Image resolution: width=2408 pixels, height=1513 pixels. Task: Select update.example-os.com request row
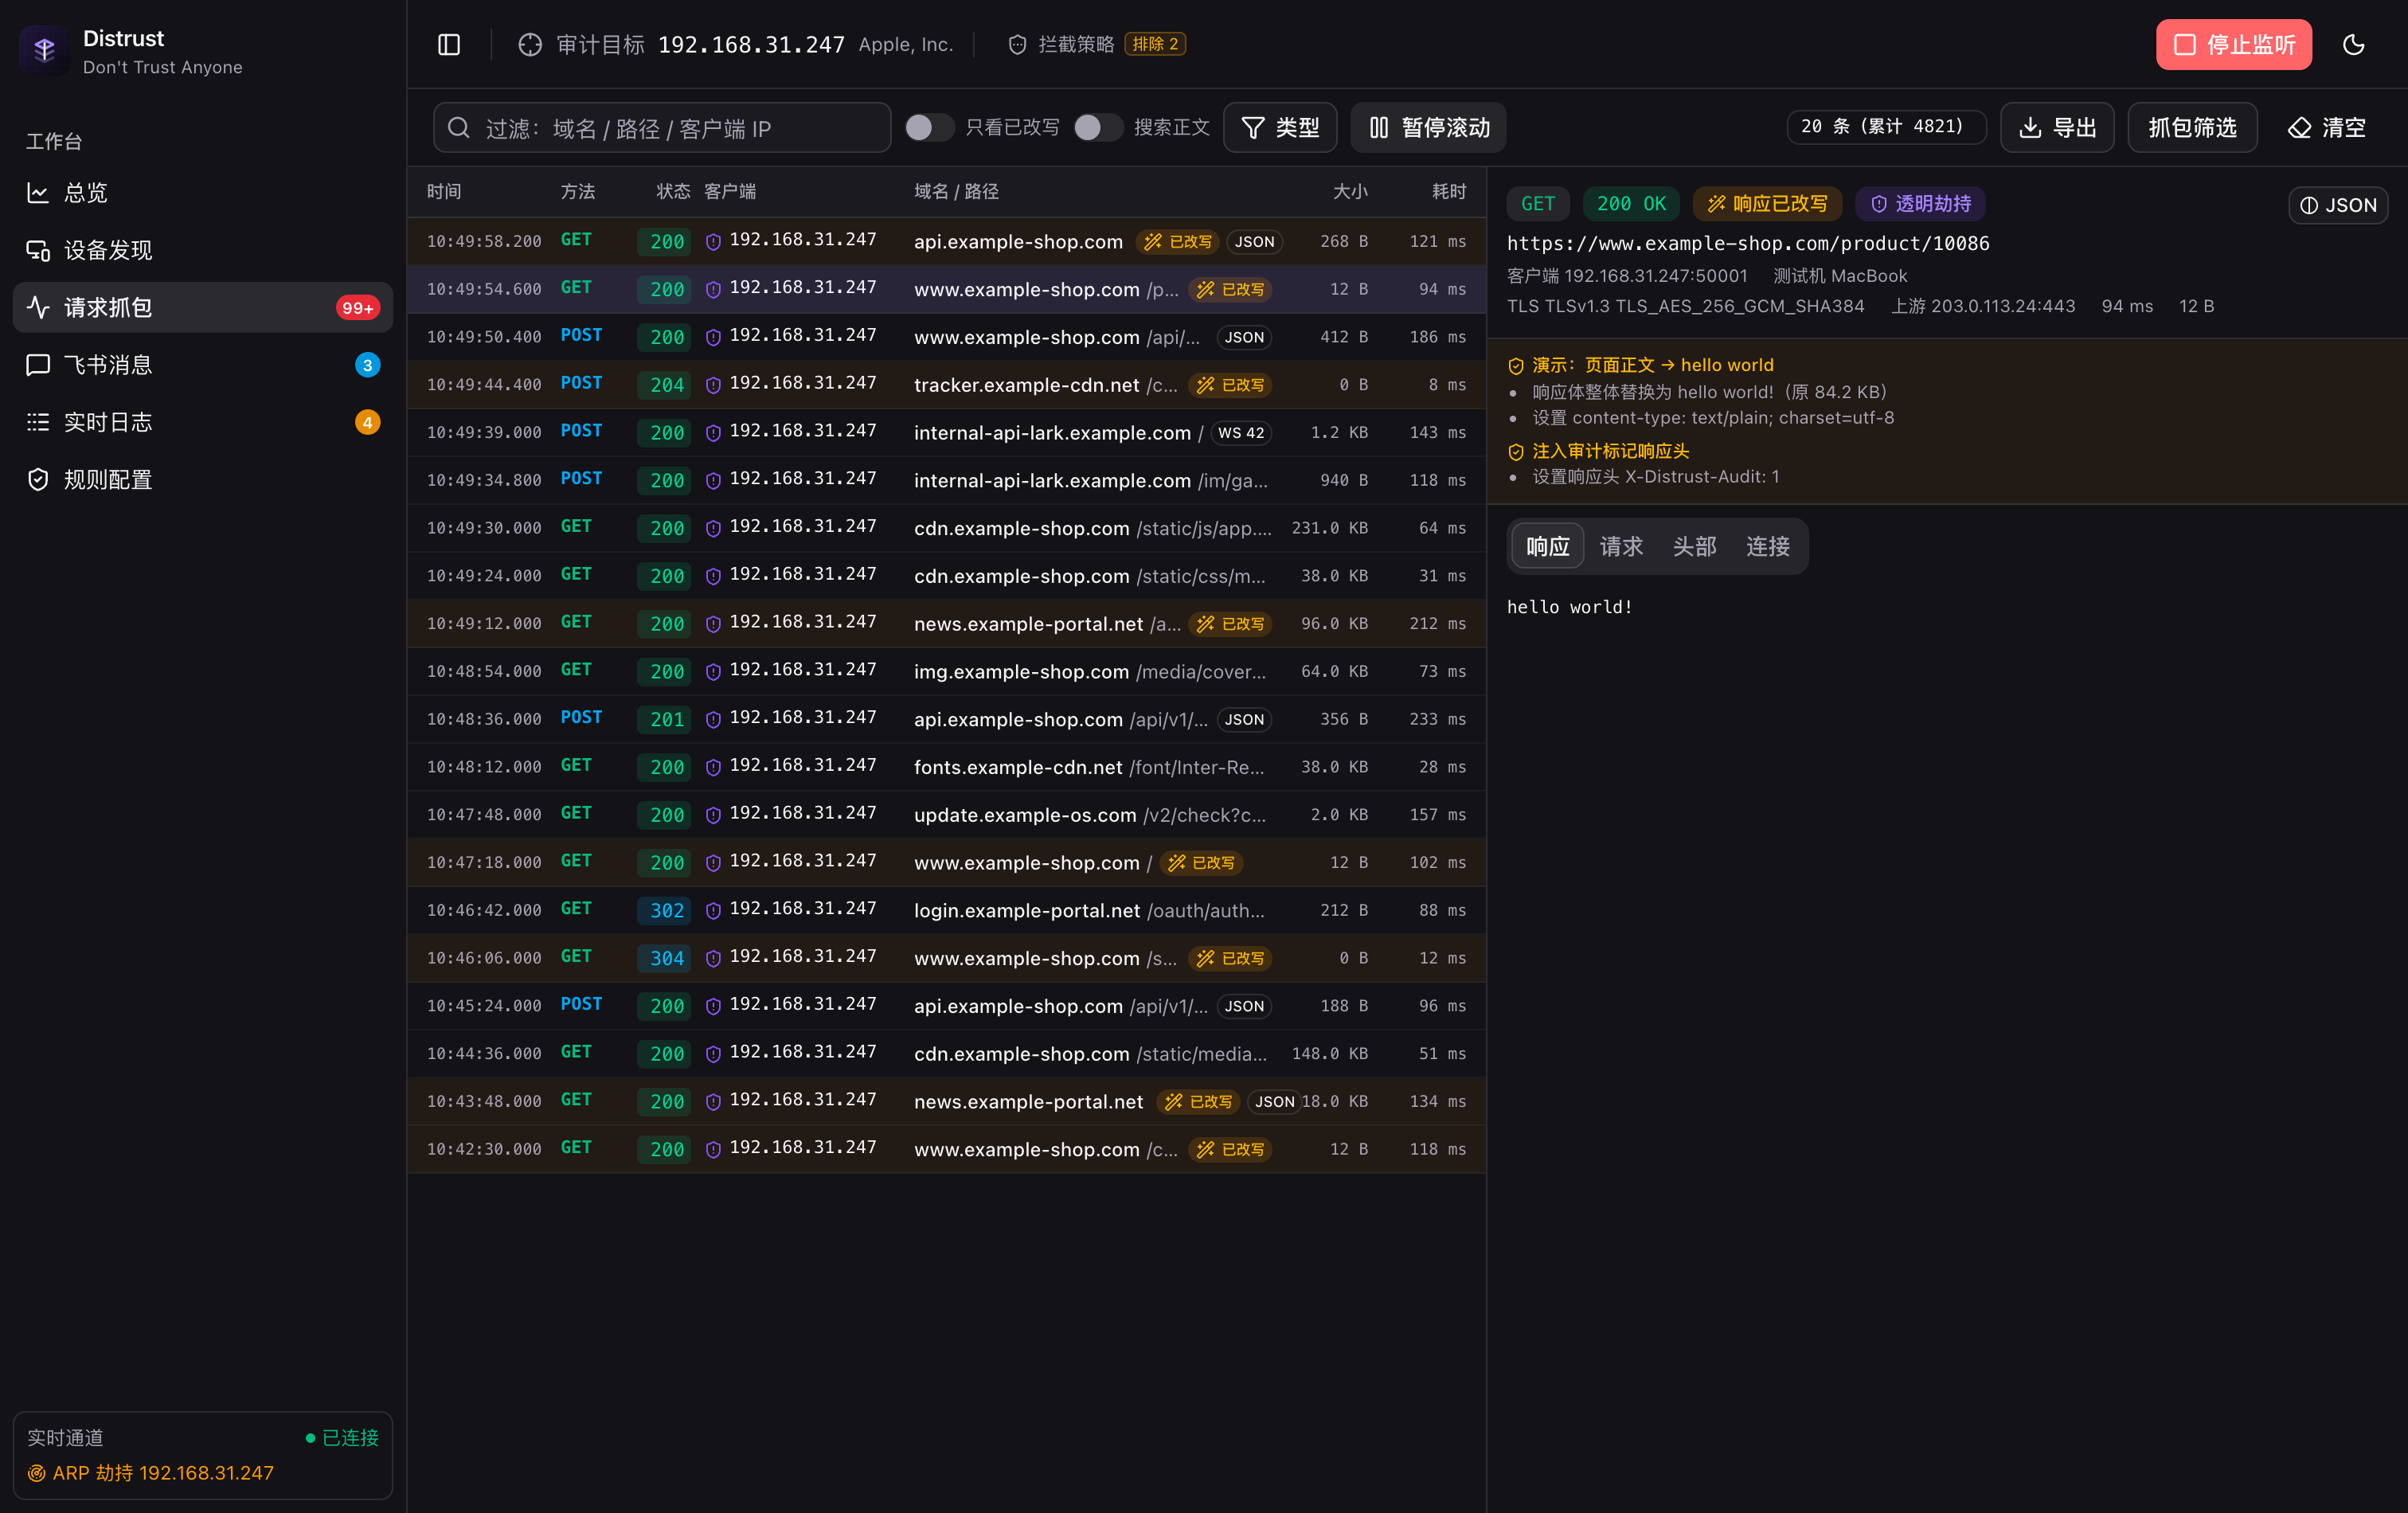coord(946,815)
